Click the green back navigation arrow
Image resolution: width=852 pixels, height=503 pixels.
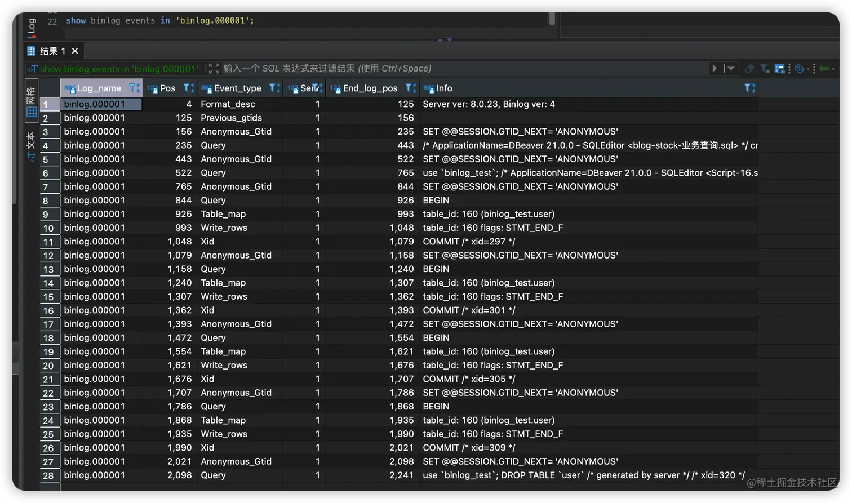pyautogui.click(x=823, y=68)
